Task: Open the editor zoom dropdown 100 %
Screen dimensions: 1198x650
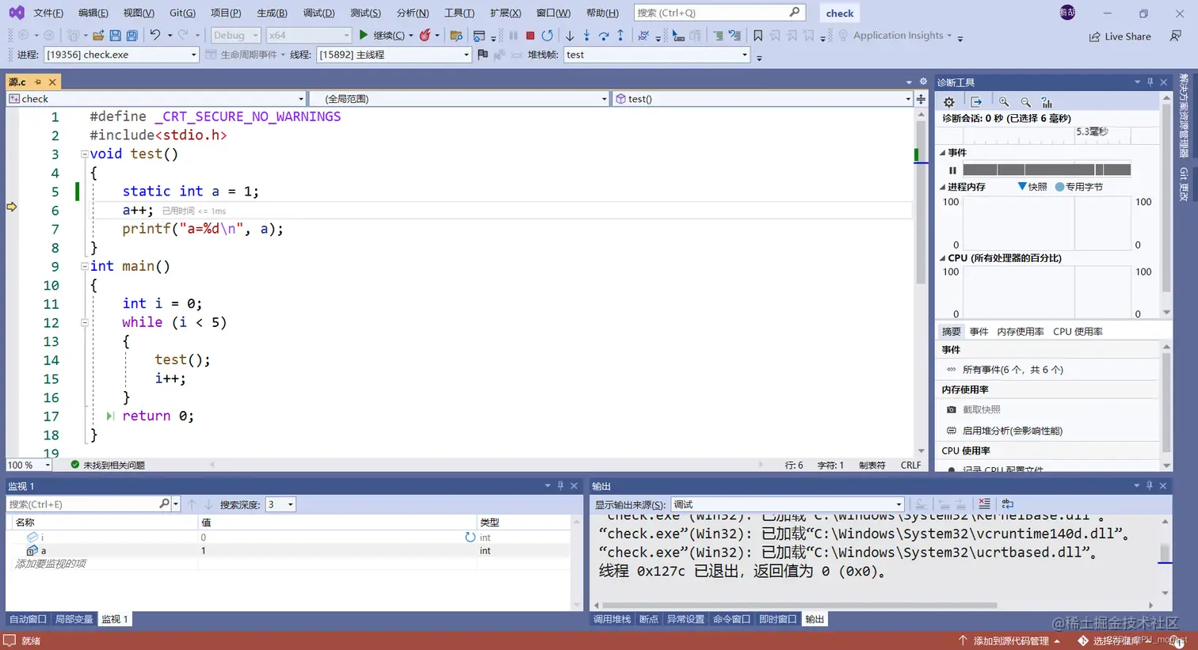Action: point(29,466)
